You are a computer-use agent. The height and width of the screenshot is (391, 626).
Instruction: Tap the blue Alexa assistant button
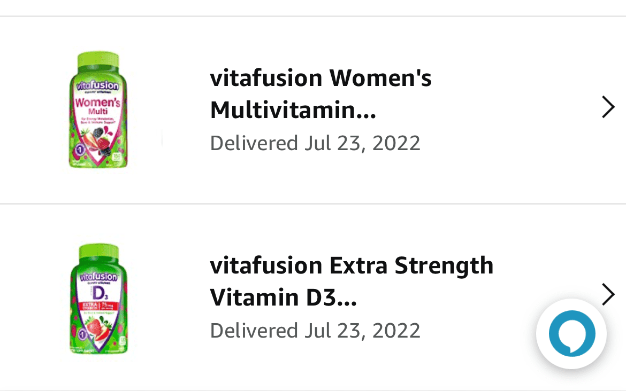571,333
